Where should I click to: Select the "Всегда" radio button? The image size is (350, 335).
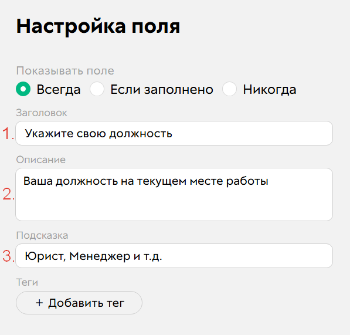click(x=23, y=89)
